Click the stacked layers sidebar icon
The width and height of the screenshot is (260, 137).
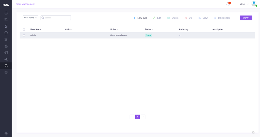(6, 72)
